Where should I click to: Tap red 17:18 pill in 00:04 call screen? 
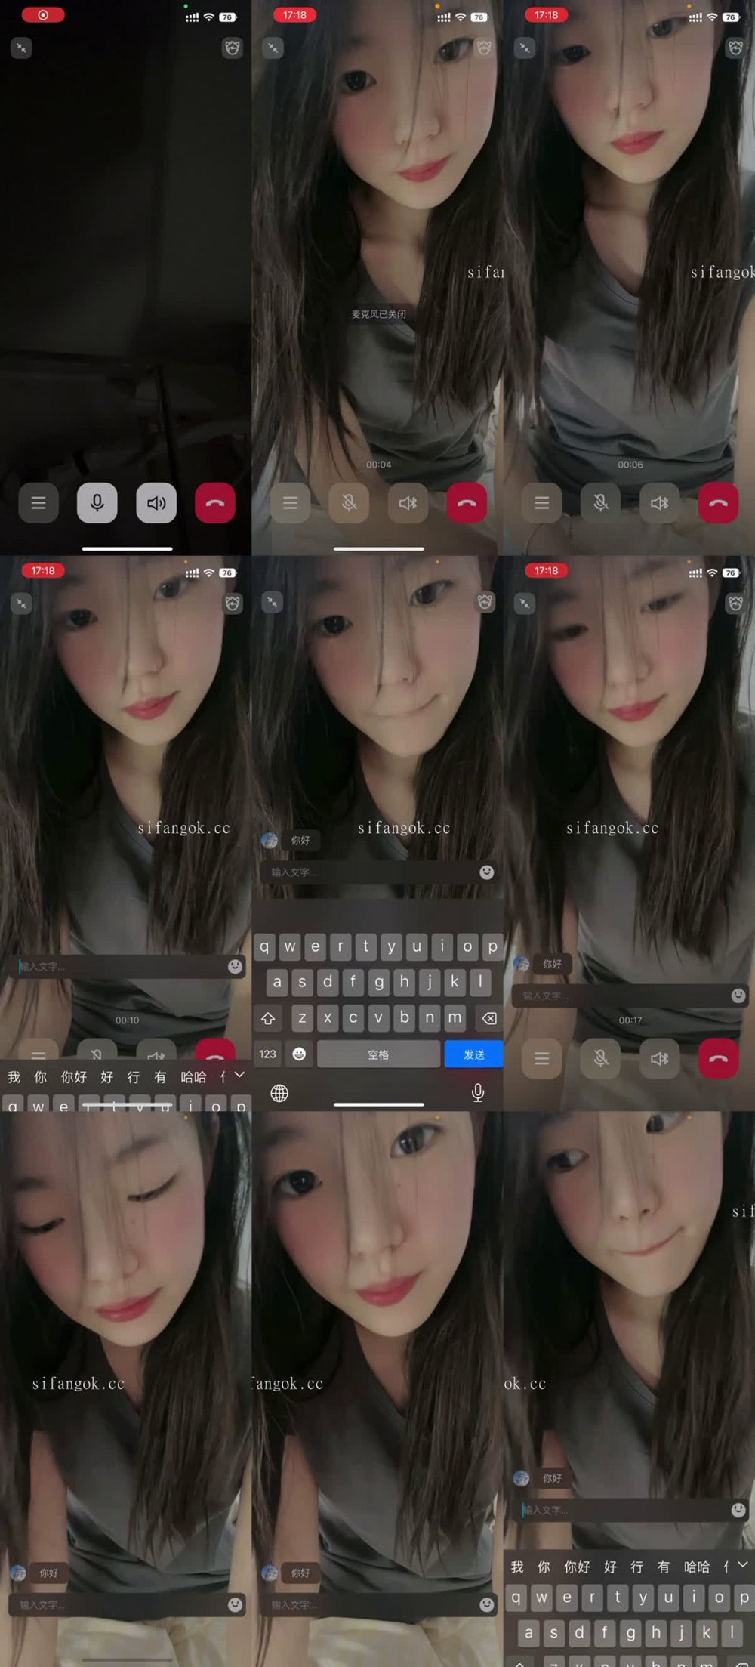pyautogui.click(x=294, y=15)
